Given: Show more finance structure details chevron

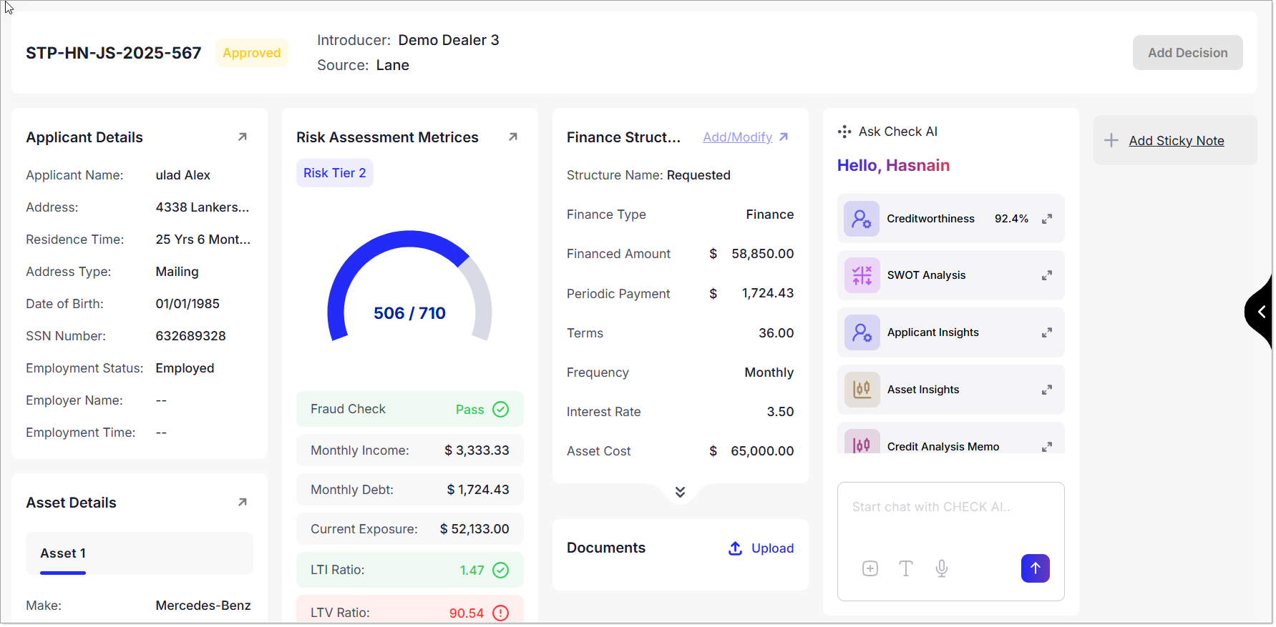Looking at the screenshot, I should tap(680, 492).
